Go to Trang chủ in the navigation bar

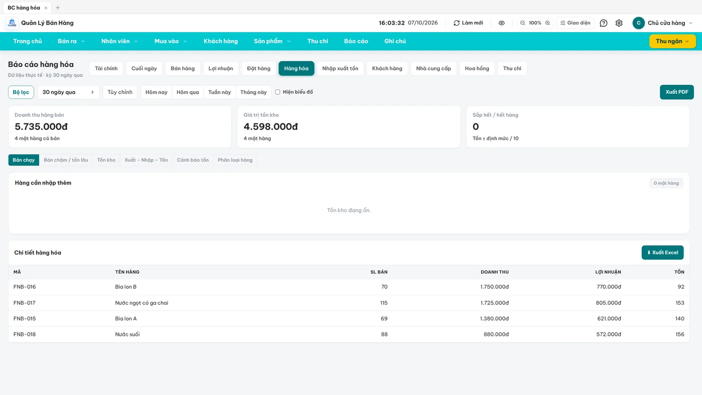(x=28, y=41)
